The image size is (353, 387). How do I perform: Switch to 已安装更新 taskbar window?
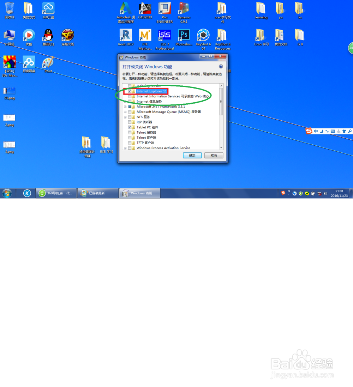point(98,193)
